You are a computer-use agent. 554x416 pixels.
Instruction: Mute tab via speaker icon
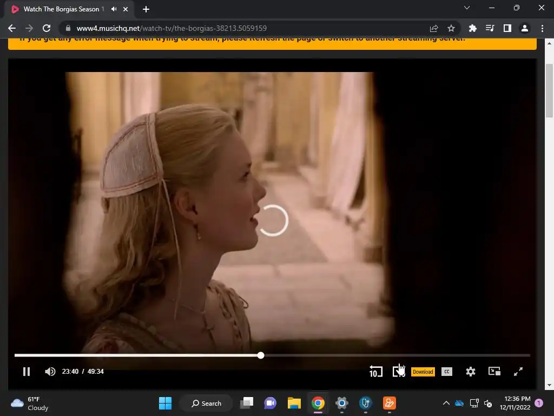click(x=114, y=9)
